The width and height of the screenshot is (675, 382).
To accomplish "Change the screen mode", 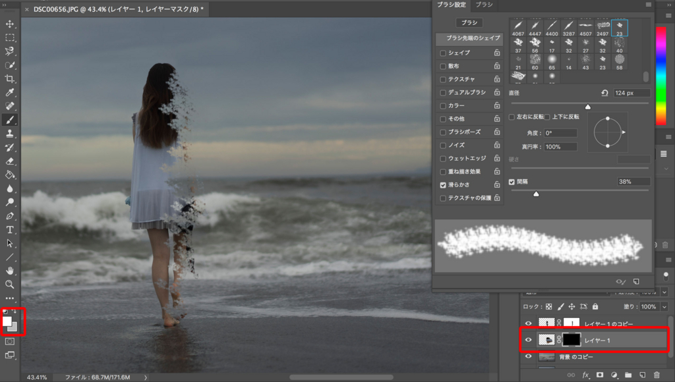I will coord(9,355).
